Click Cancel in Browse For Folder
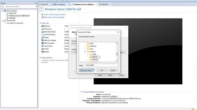Screen dimensions: 197x110 (113, 70)
